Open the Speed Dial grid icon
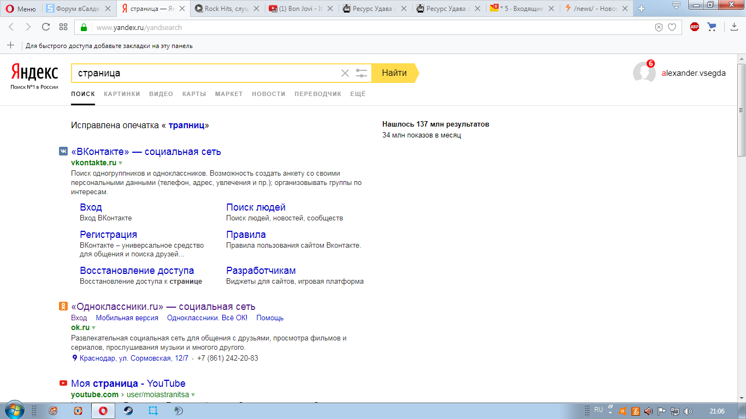This screenshot has height=419, width=746. coord(63,27)
